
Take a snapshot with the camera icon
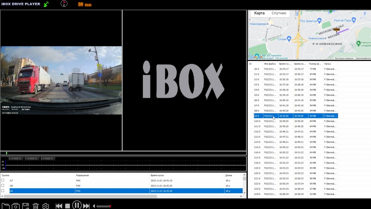point(15,206)
